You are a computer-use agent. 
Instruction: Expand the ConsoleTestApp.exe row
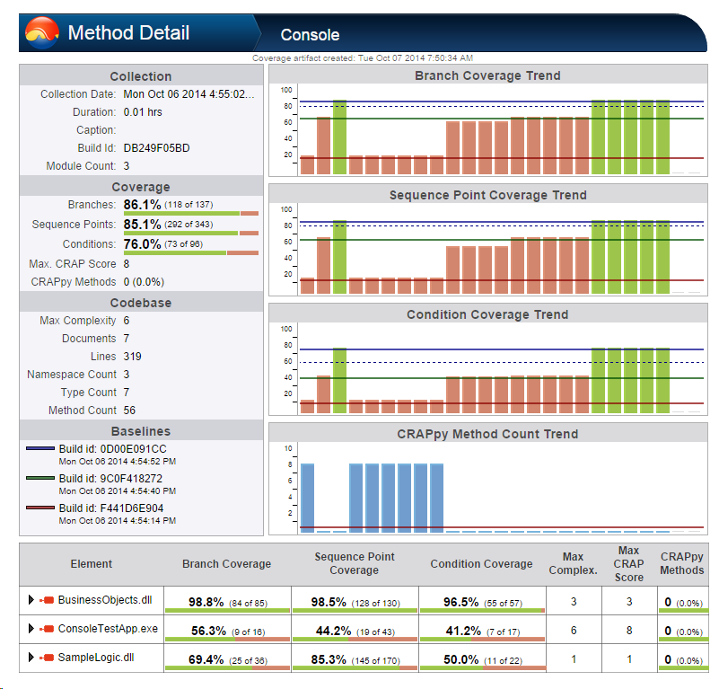[31, 629]
